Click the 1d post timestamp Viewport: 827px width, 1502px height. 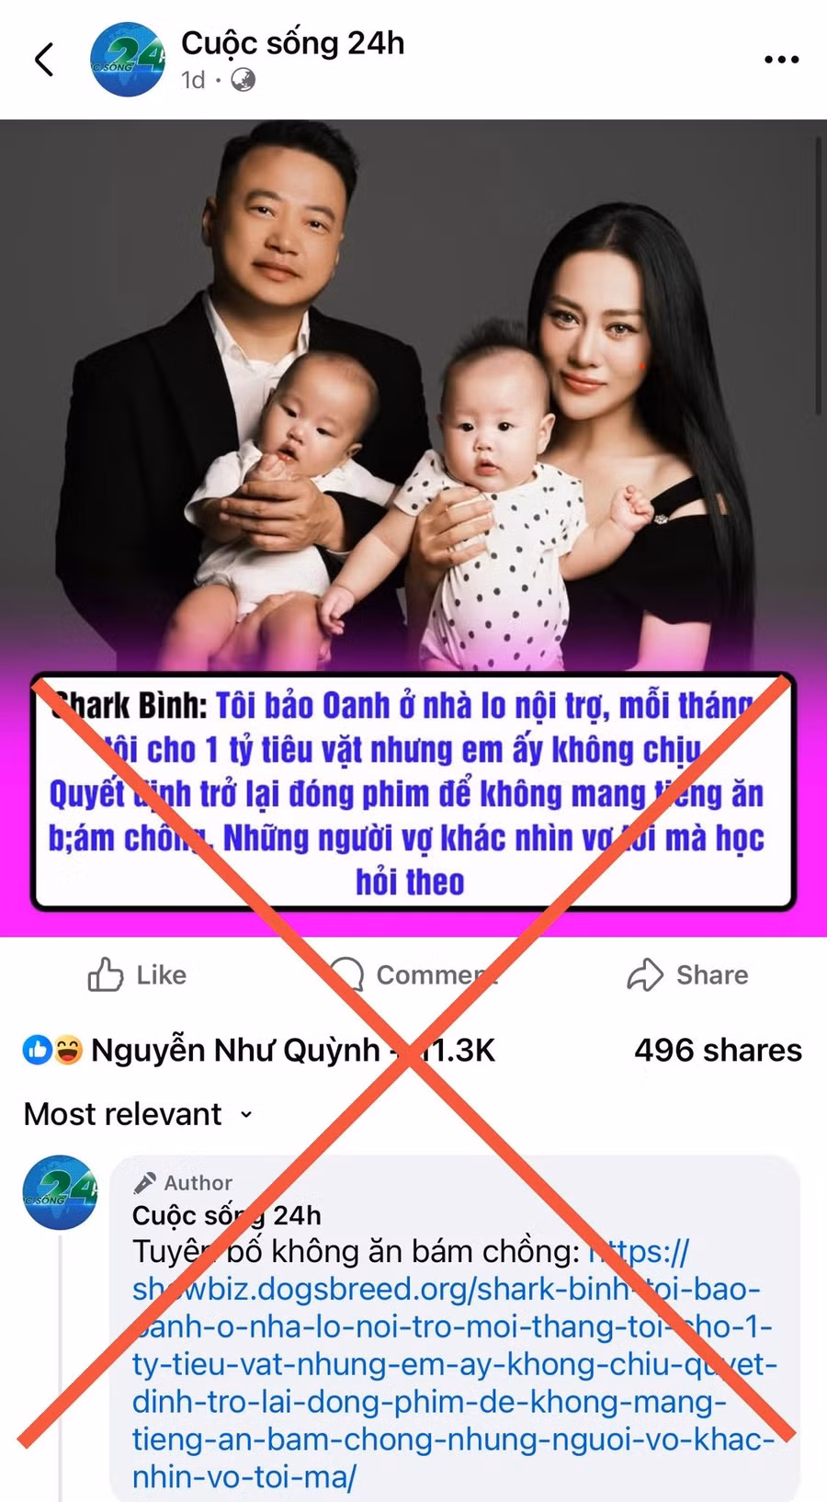[193, 81]
